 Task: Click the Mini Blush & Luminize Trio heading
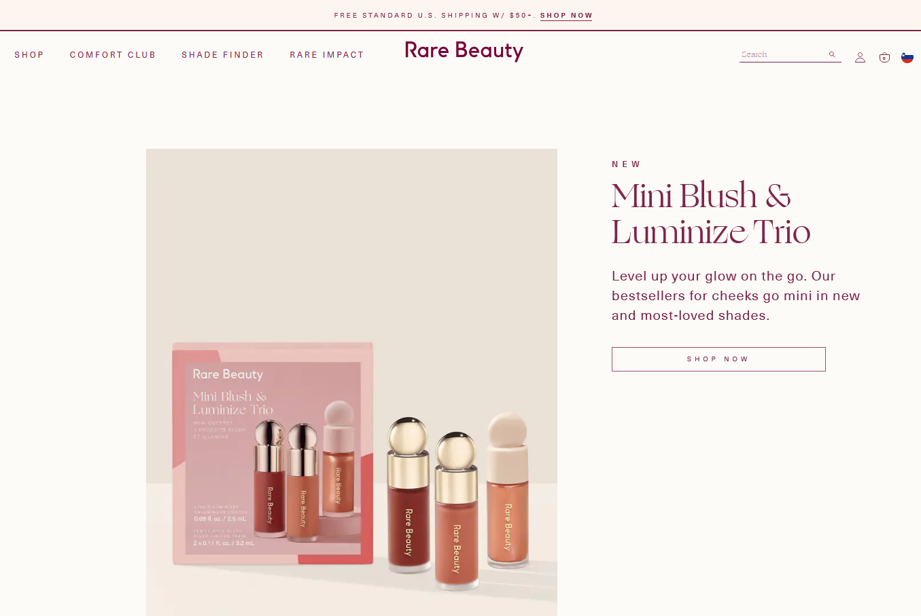[x=711, y=213]
